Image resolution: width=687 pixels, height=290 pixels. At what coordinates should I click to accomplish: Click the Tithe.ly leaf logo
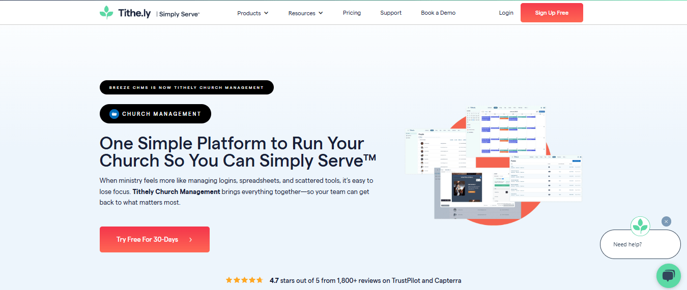click(x=106, y=13)
